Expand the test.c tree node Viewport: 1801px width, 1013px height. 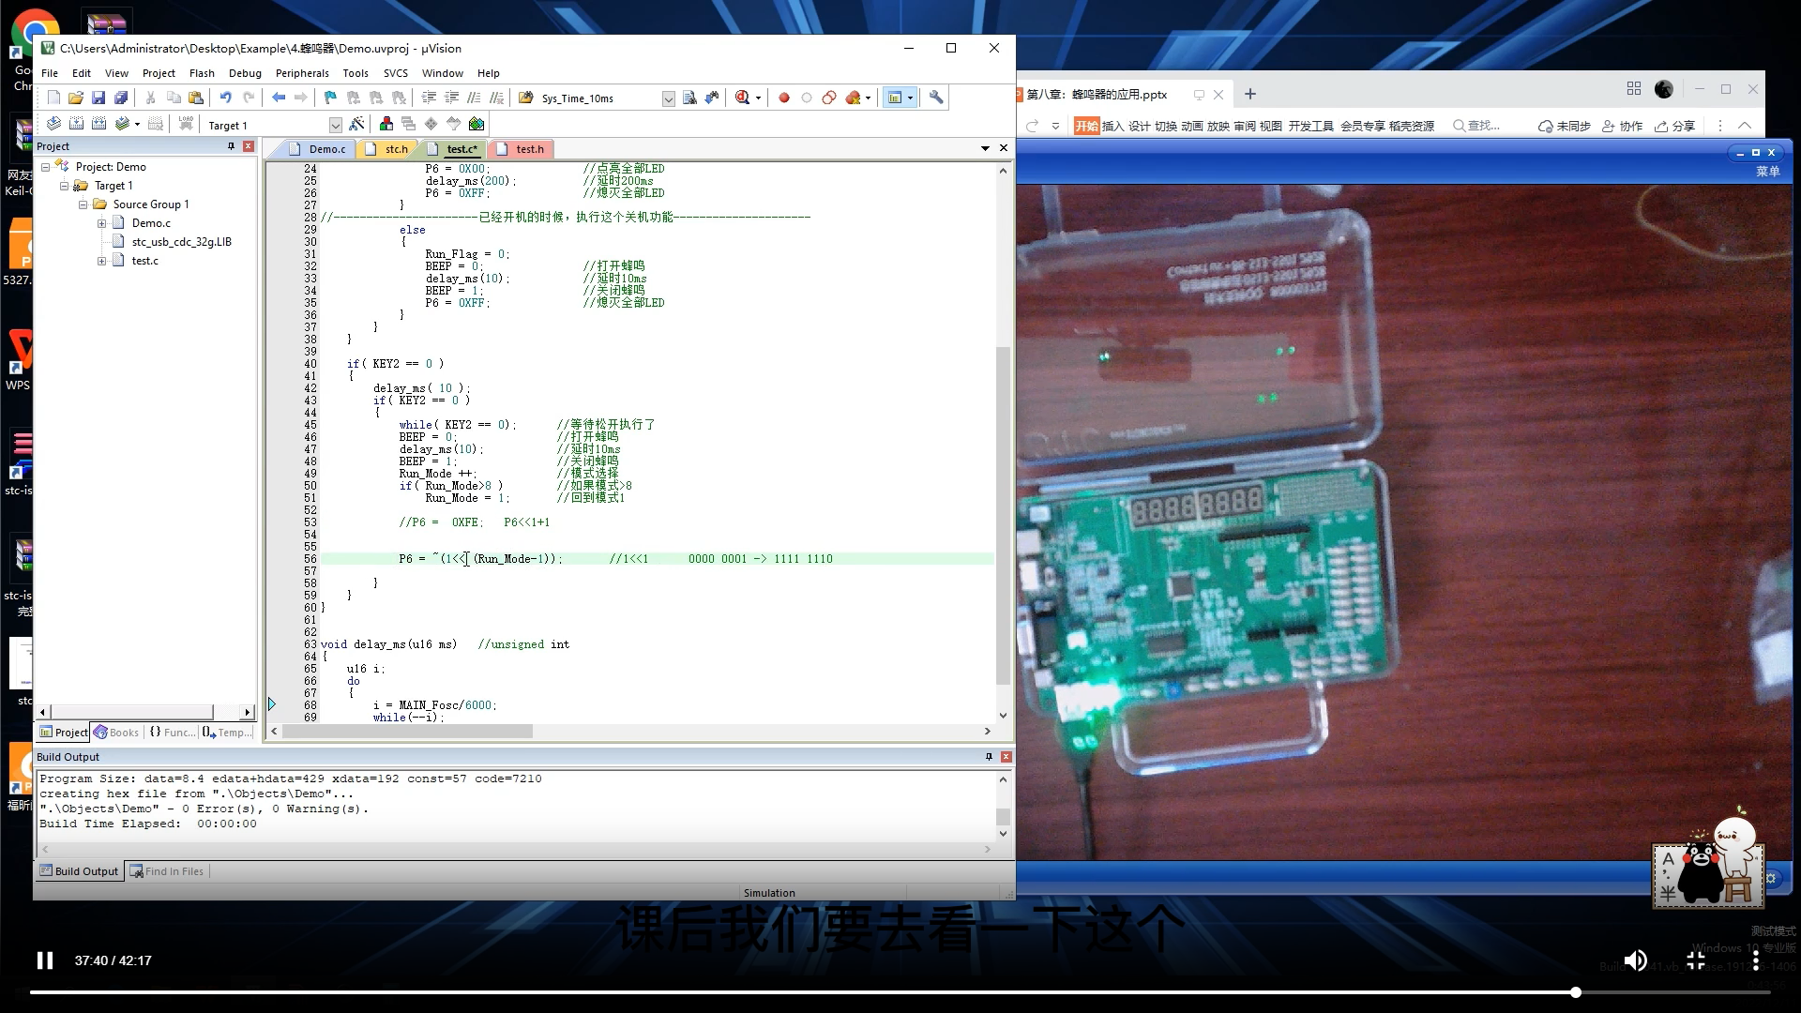coord(101,261)
